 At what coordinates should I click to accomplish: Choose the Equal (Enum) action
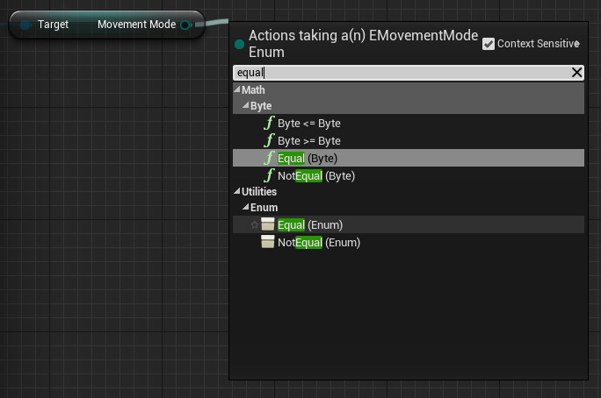click(x=409, y=224)
